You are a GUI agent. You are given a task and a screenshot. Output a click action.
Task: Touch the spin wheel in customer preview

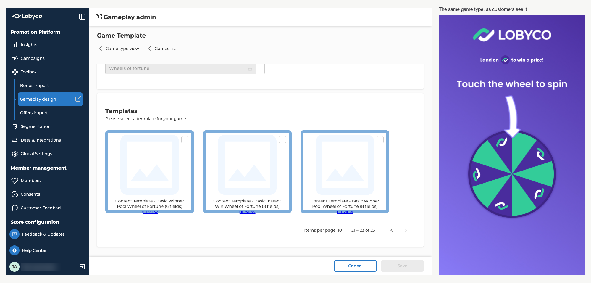[x=512, y=174]
